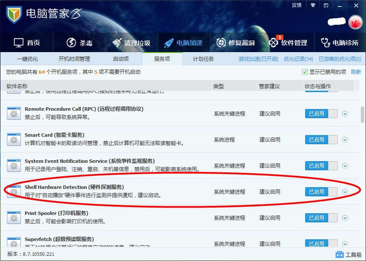Click System Event Notification service icon
Screen dimensions: 366x261
14,165
